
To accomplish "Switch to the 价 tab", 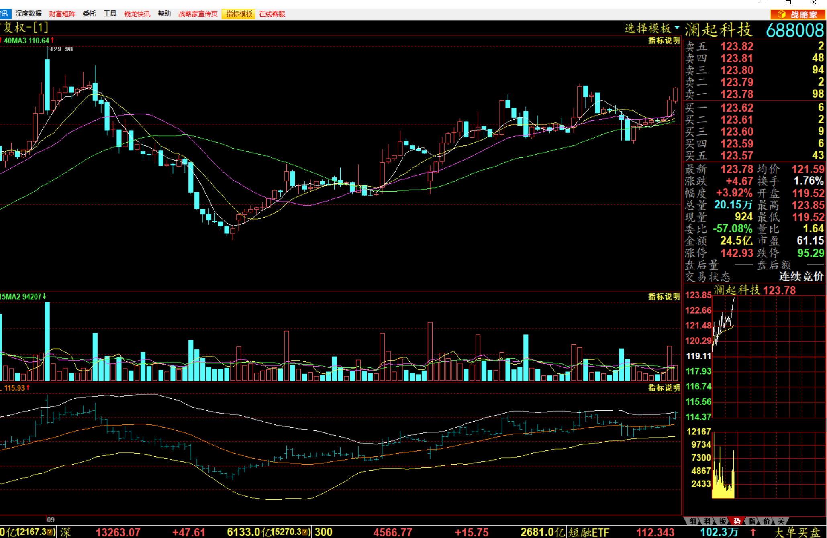I will coord(766,521).
